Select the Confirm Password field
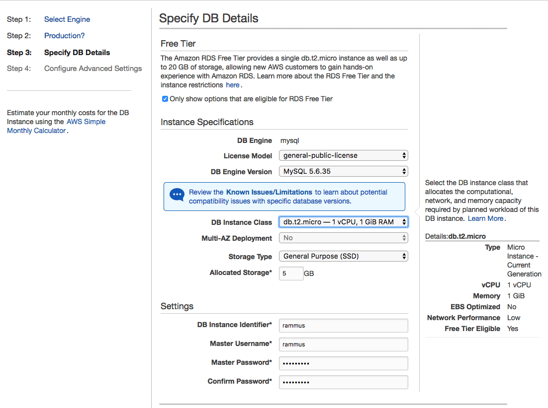 tap(343, 382)
